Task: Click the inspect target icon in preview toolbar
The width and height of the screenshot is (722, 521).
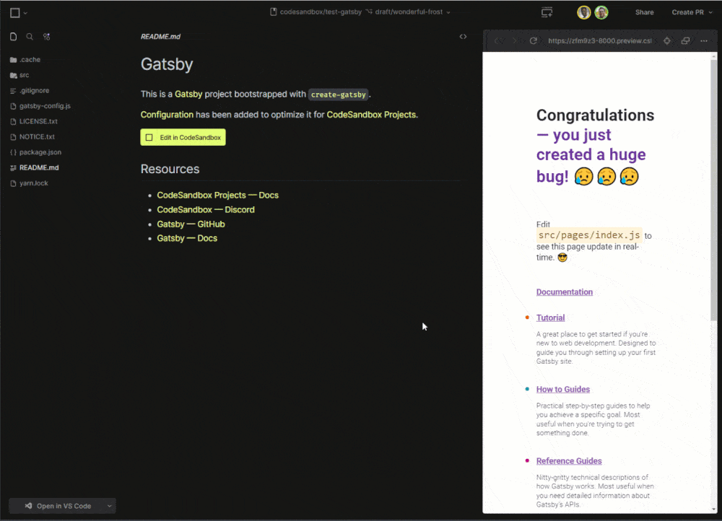Action: click(x=666, y=40)
